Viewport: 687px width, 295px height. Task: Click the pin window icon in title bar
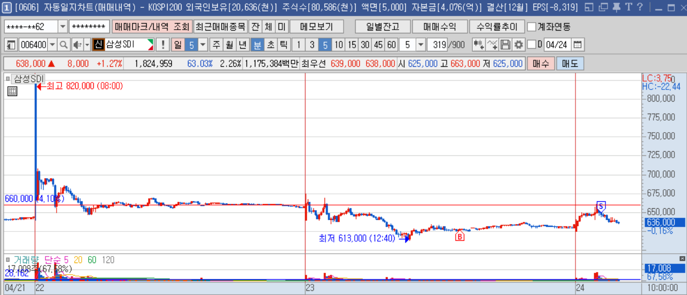[x=616, y=7]
